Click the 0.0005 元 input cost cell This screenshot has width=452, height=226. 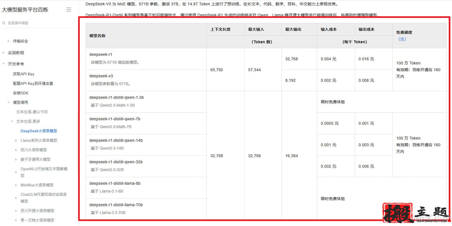point(336,123)
